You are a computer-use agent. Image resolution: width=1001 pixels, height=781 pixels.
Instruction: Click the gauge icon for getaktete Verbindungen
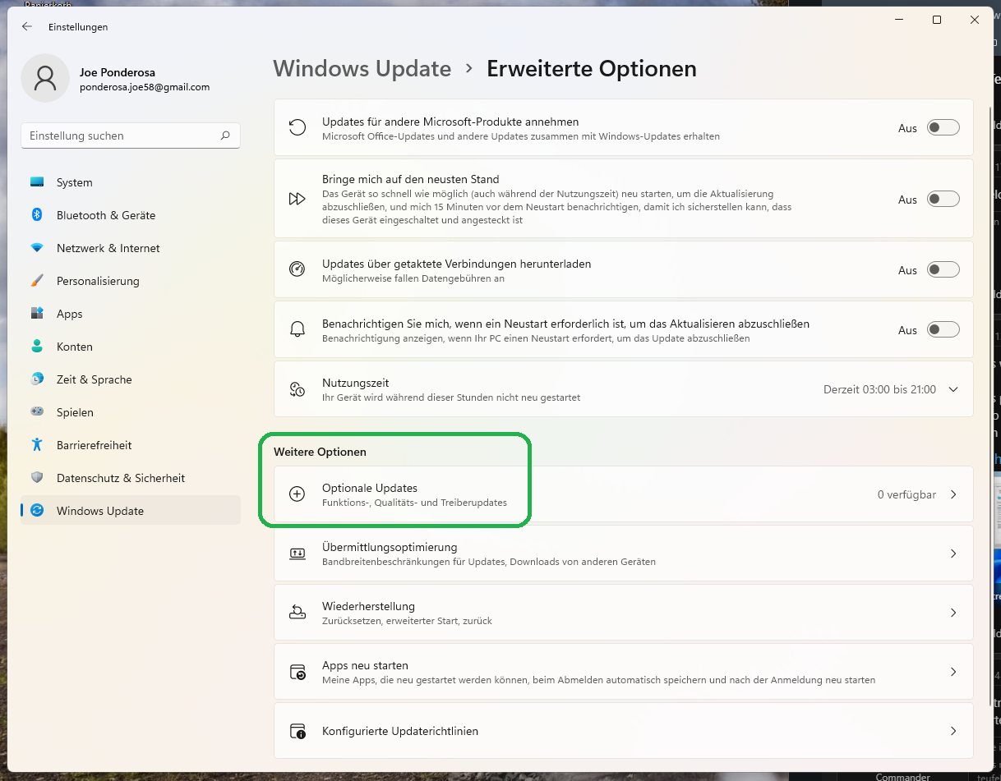coord(298,269)
